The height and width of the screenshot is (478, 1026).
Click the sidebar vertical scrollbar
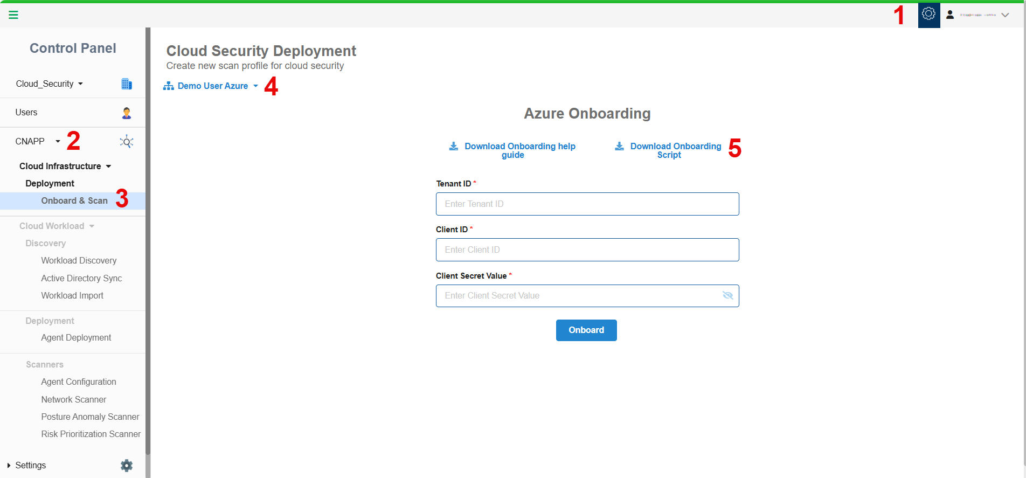pyautogui.click(x=148, y=243)
